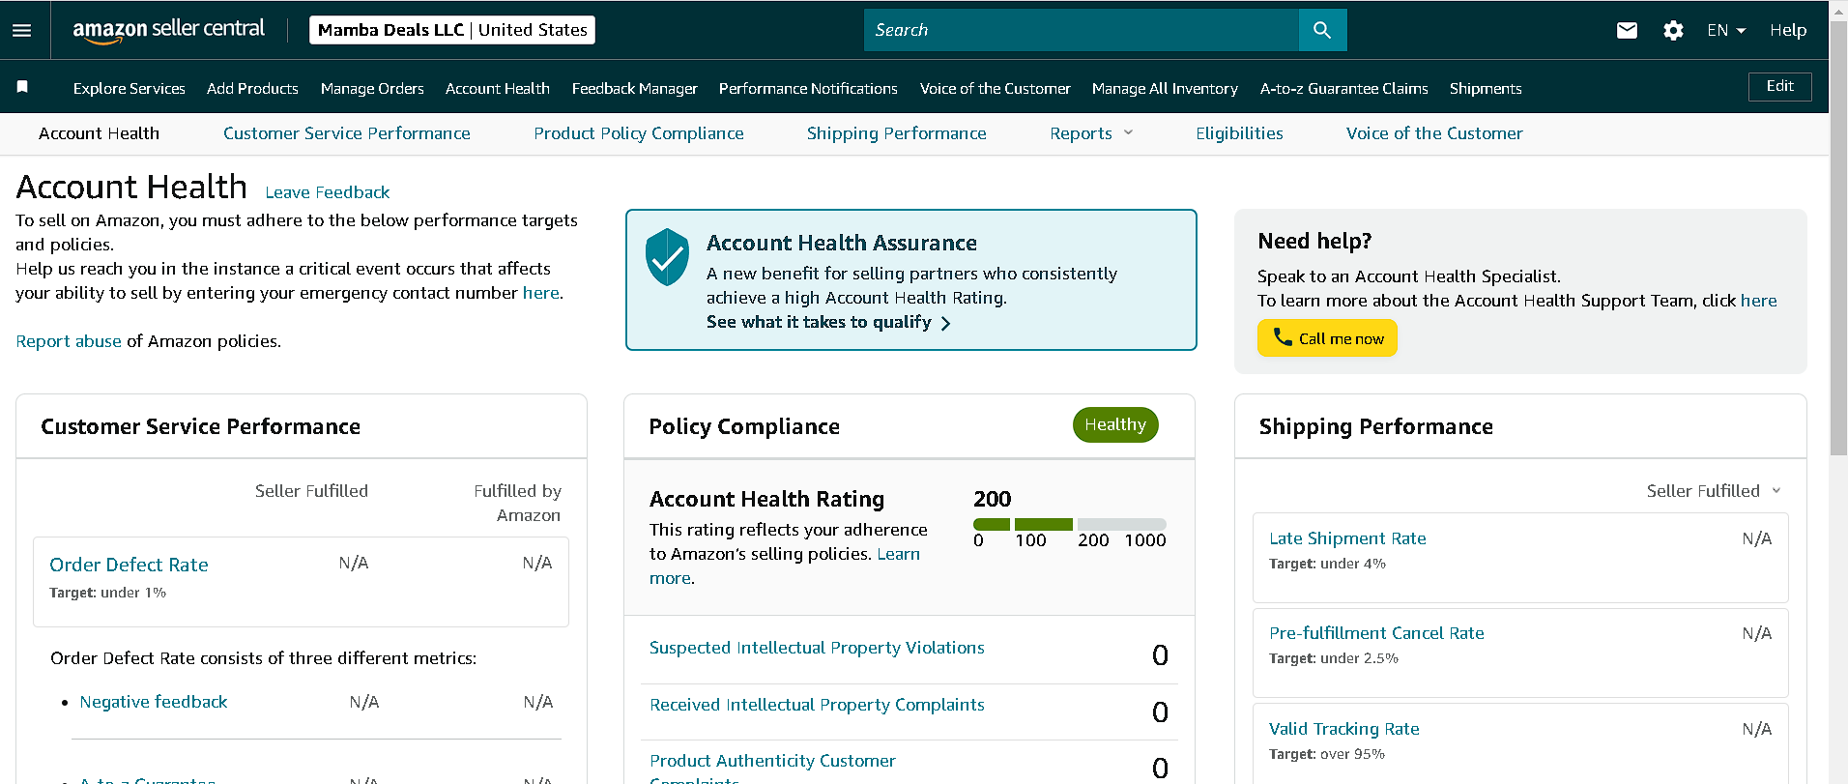The height and width of the screenshot is (784, 1848).
Task: Click the Need help? heading
Action: pos(1314,241)
